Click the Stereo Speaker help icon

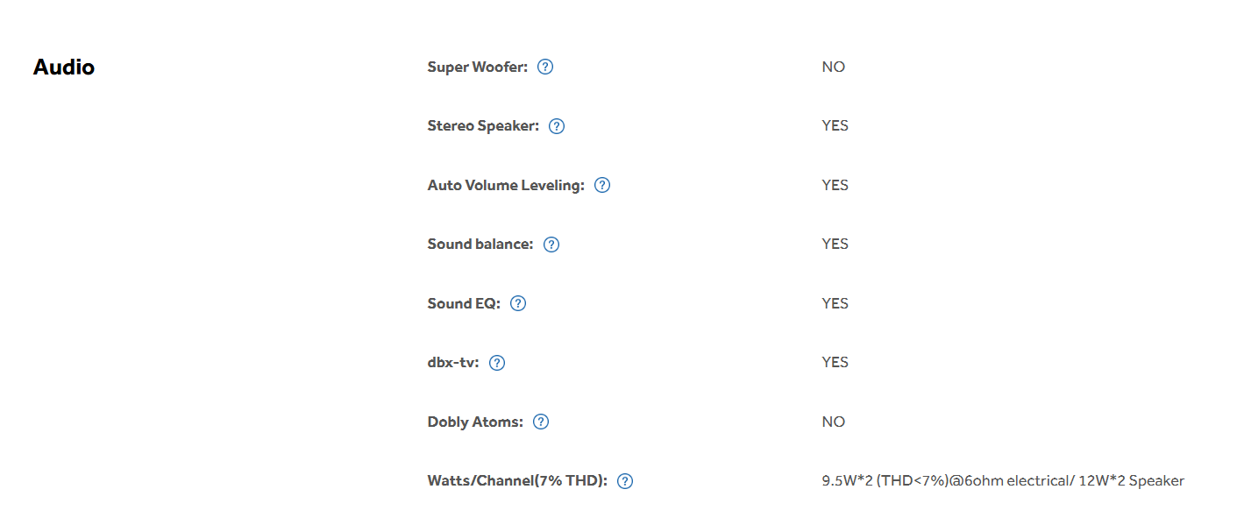tap(557, 126)
